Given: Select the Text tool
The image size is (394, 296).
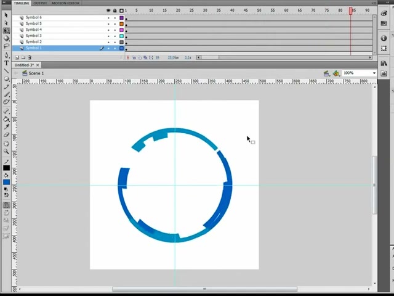Looking at the screenshot, I should (6, 63).
